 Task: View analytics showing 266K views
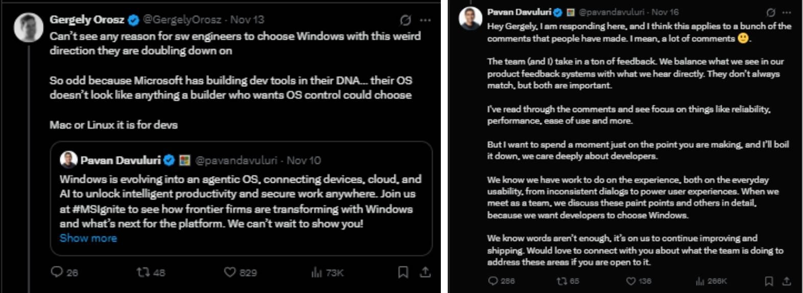point(700,281)
